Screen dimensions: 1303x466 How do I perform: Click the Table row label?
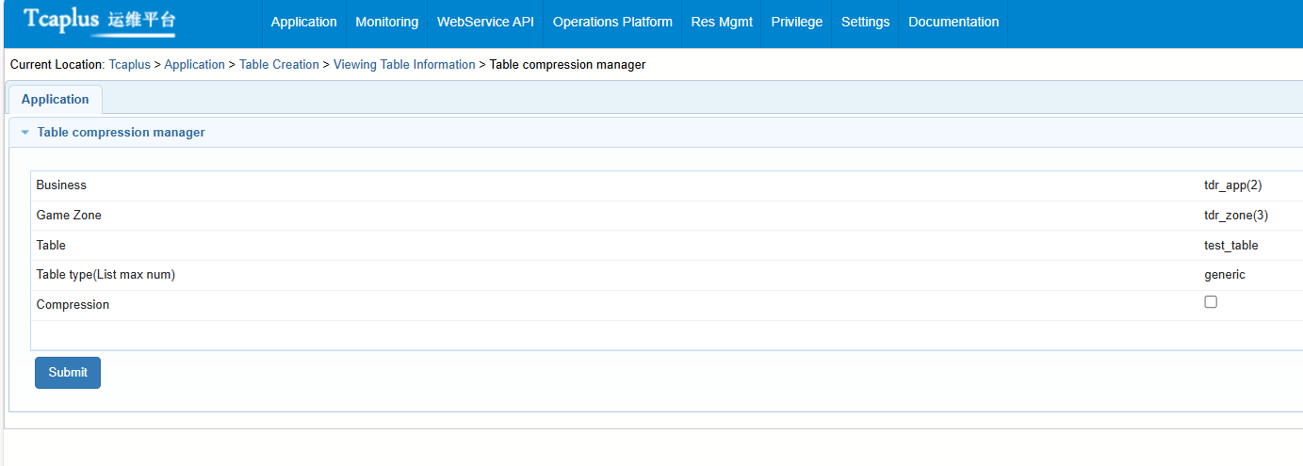click(x=51, y=246)
